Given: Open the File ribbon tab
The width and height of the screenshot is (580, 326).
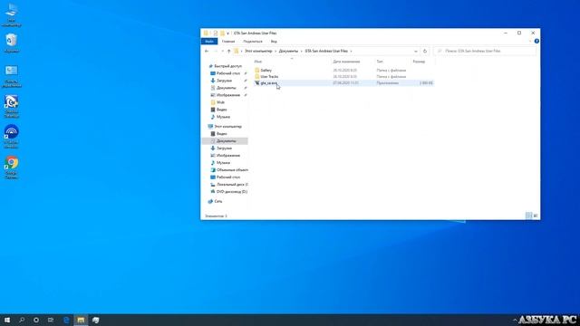Looking at the screenshot, I should point(209,42).
